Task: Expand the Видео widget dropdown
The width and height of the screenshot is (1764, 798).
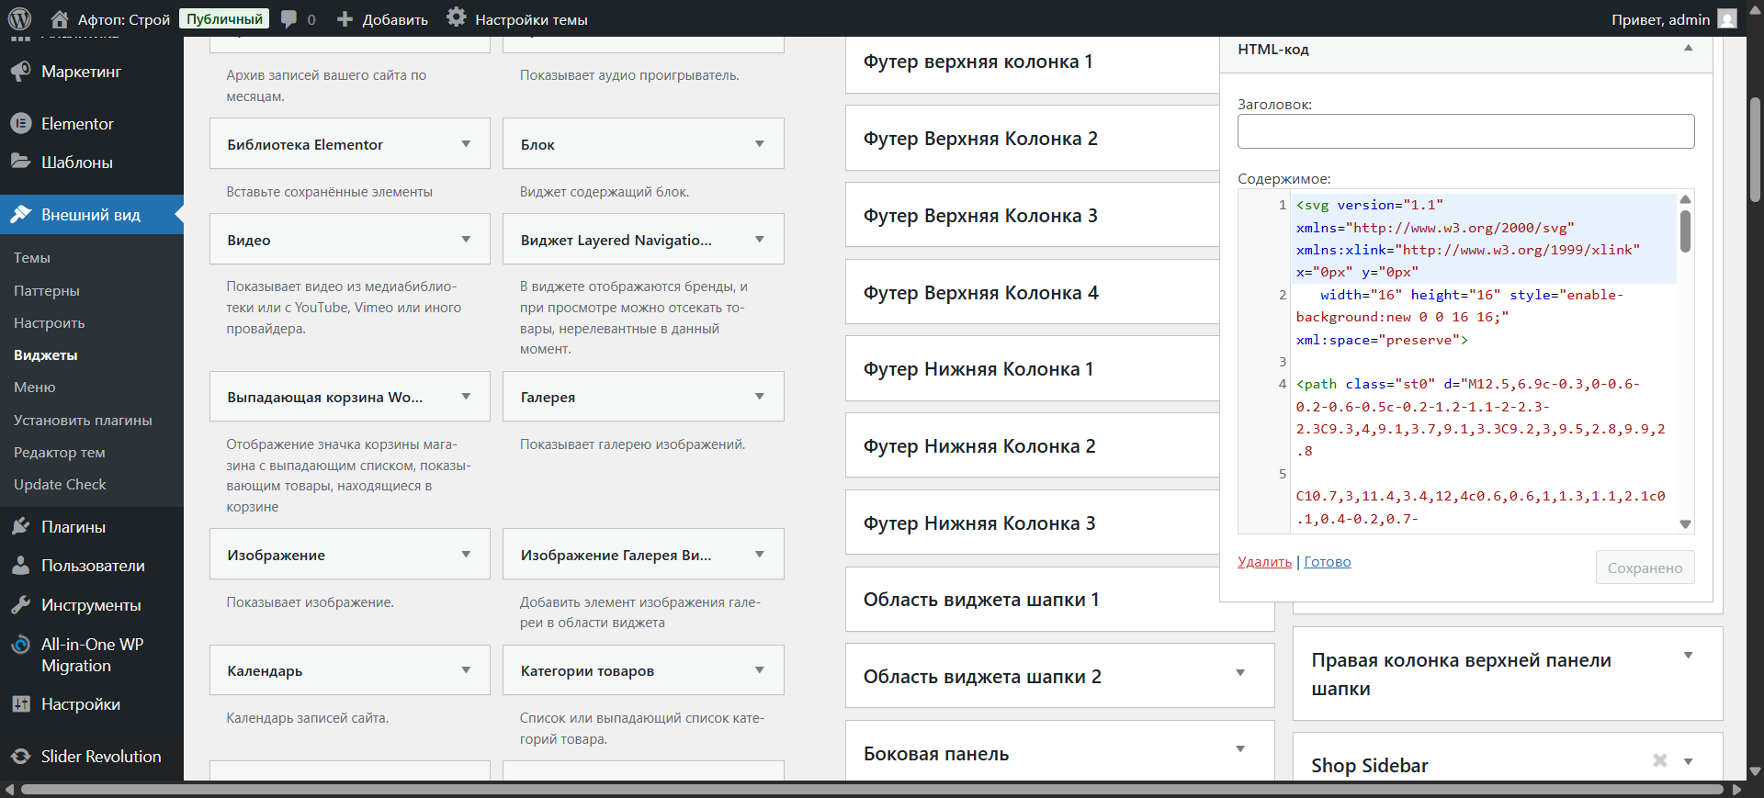Action: [x=466, y=240]
